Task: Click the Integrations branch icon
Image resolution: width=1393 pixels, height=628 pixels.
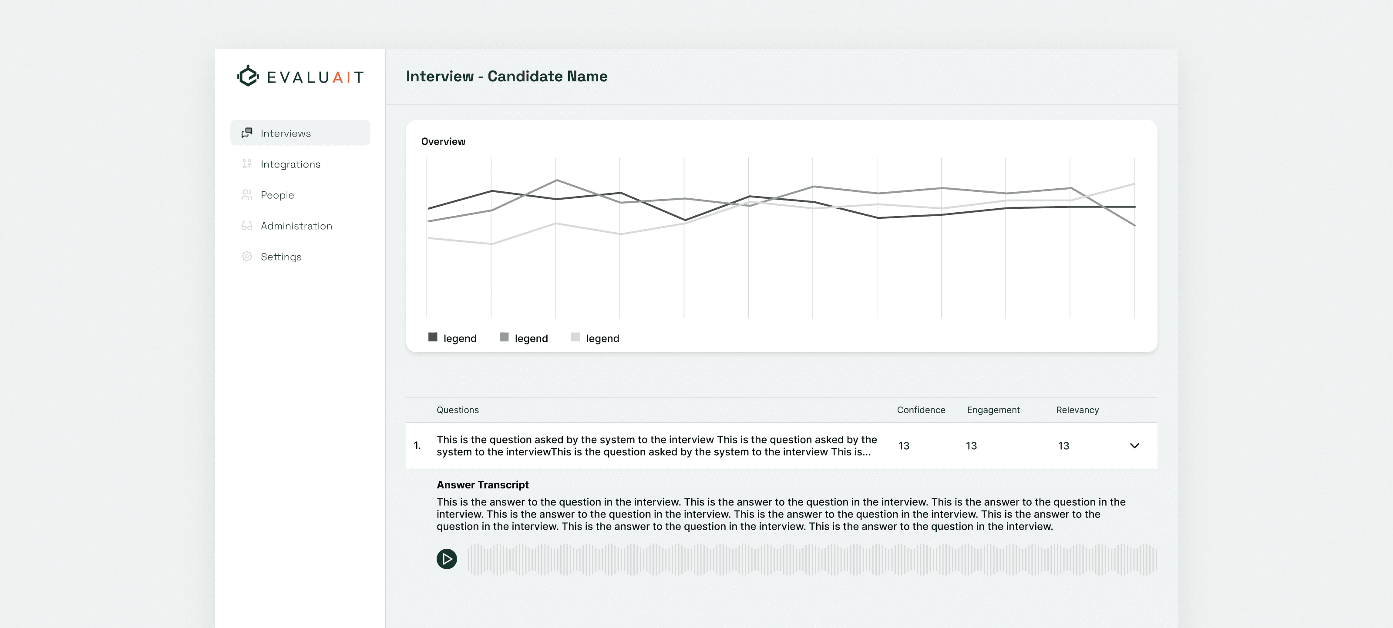Action: click(246, 164)
